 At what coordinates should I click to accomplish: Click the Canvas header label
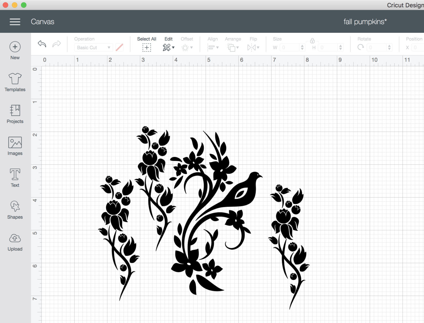tap(43, 22)
